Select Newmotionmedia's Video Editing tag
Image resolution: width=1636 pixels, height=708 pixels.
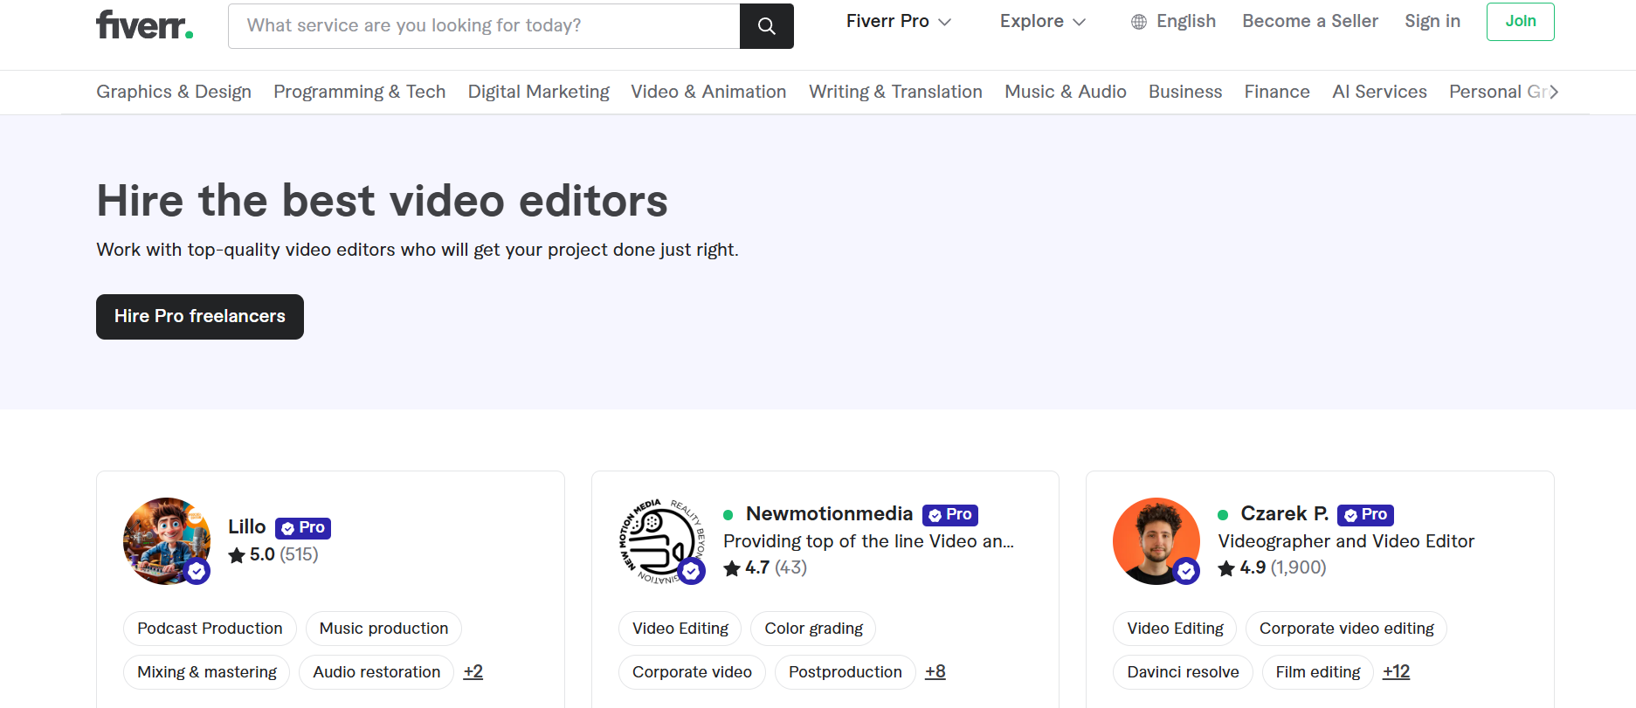coord(680,629)
